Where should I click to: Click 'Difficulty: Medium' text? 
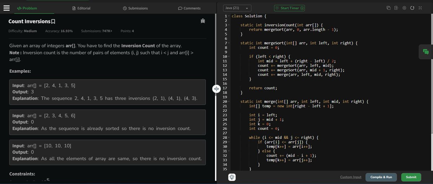22,31
